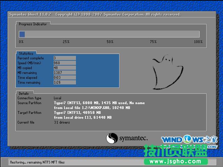Viewport: 223px width, 167px height.
Task: Click the 50% marker under the progress bar
Action: (x=110, y=42)
